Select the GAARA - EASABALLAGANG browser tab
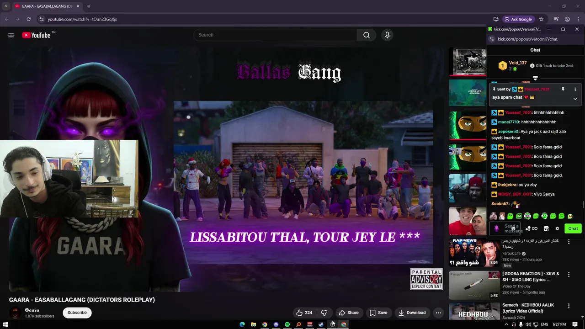Image resolution: width=585 pixels, height=329 pixels. click(47, 6)
